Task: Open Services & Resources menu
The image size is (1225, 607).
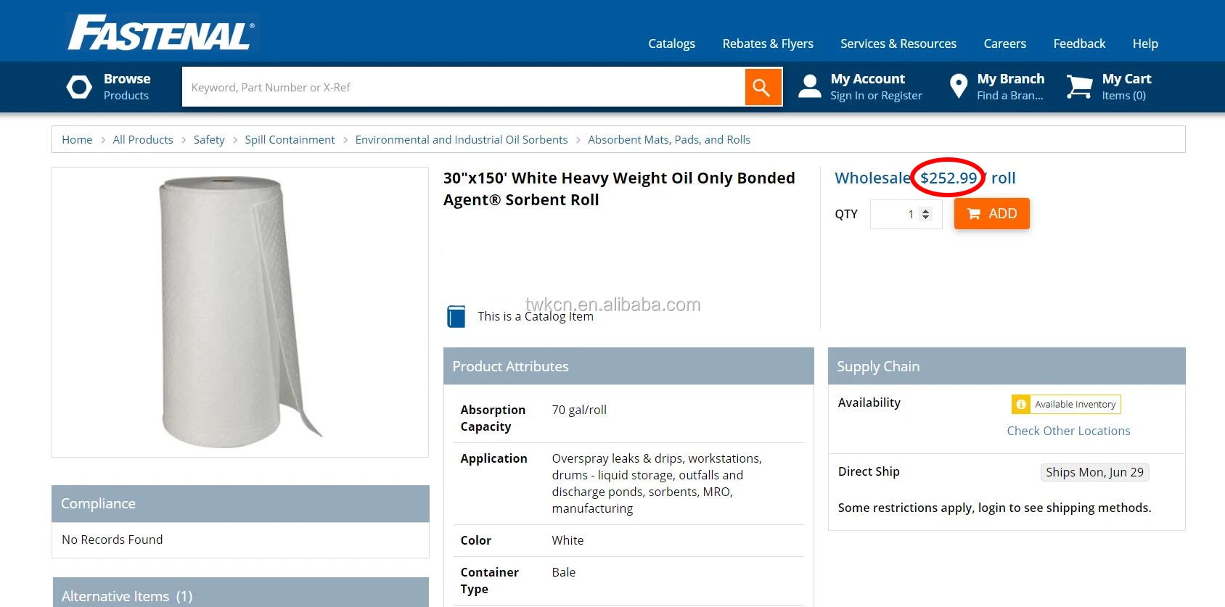Action: click(898, 44)
